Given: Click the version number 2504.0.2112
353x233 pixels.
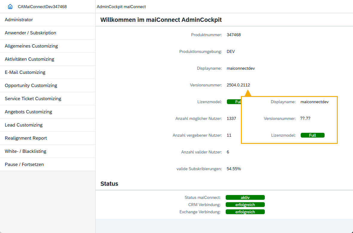Looking at the screenshot, I should 238,85.
